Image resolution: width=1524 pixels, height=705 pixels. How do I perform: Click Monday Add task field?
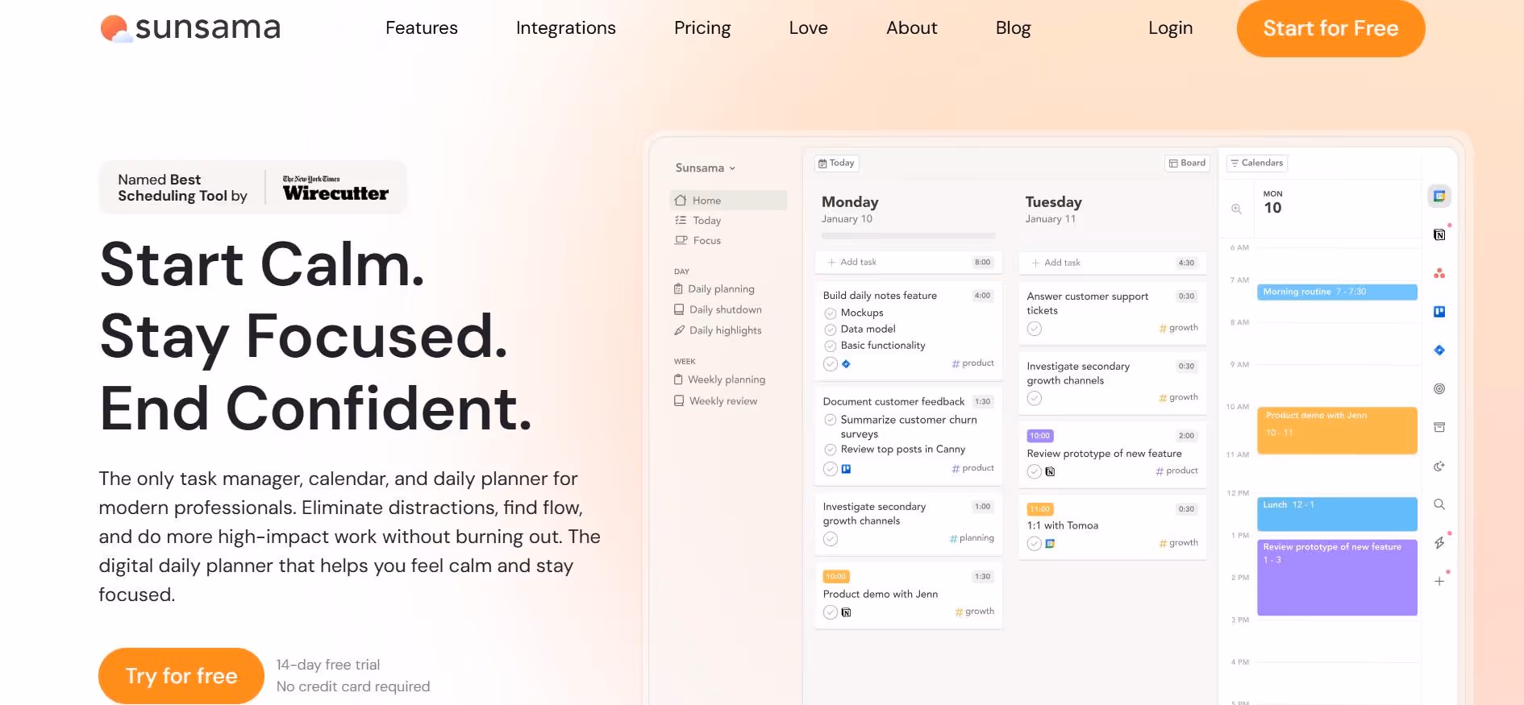[908, 262]
